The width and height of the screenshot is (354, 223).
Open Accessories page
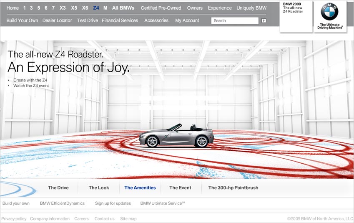coord(156,20)
